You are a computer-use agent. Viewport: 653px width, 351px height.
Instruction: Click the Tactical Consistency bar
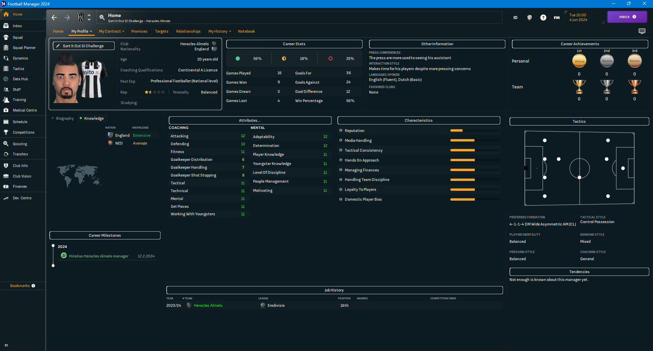(475, 150)
